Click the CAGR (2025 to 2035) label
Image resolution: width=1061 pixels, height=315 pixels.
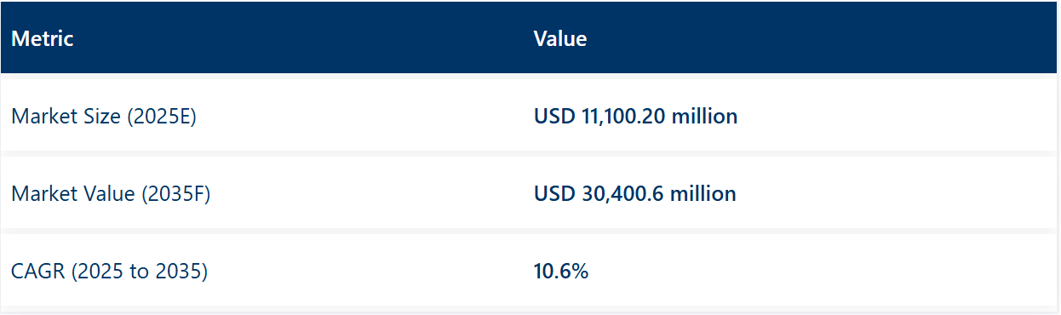110,272
